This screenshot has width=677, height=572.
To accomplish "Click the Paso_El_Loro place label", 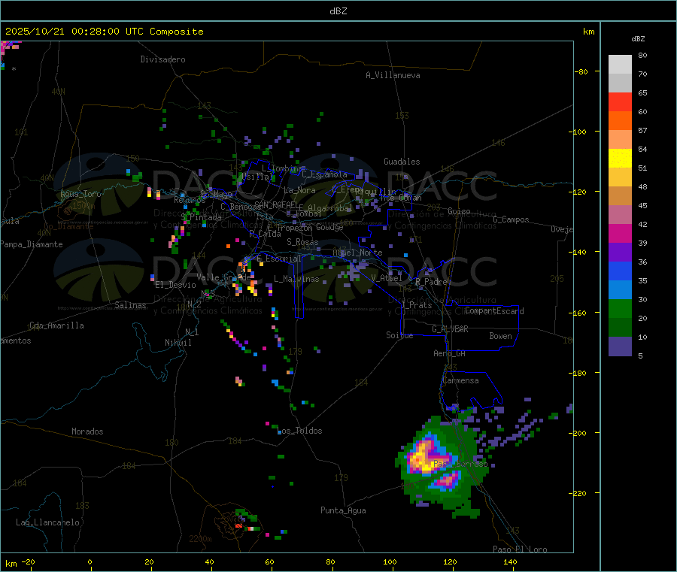I will point(520,549).
